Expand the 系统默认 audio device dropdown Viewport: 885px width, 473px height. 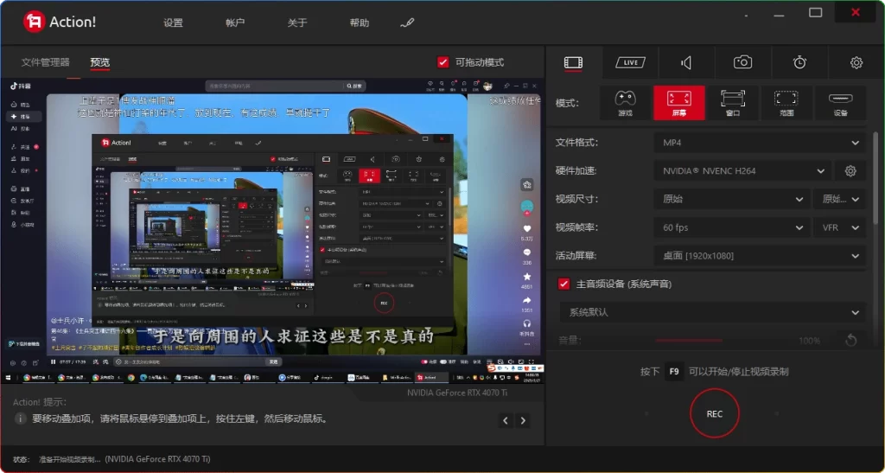712,312
